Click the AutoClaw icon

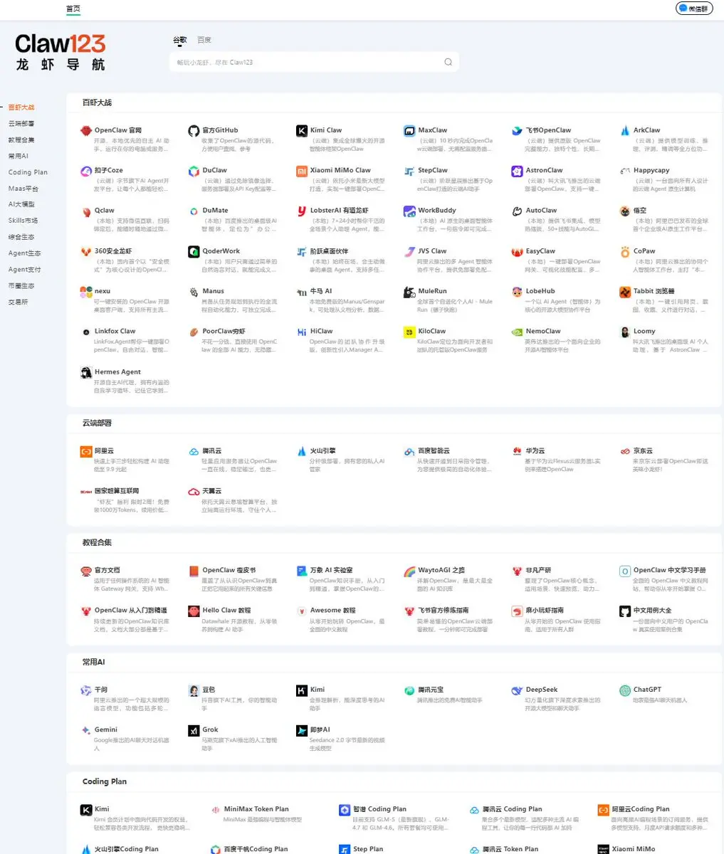tap(517, 211)
